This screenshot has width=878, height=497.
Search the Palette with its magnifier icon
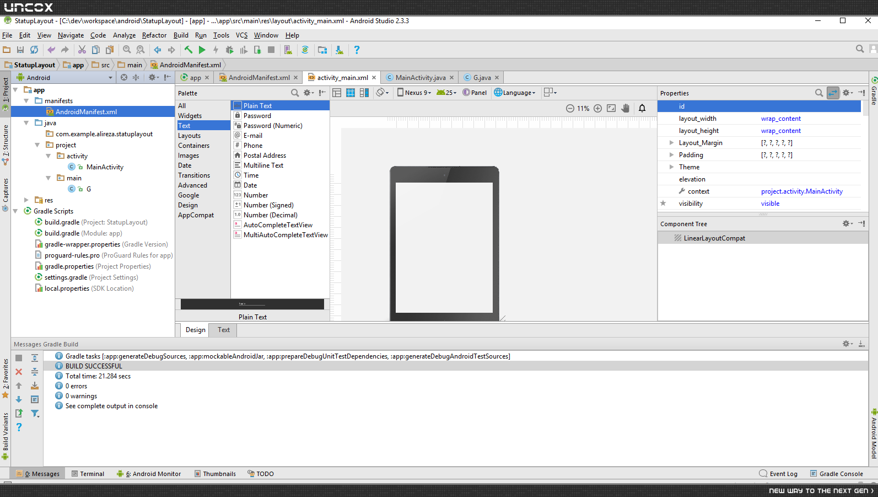point(295,93)
